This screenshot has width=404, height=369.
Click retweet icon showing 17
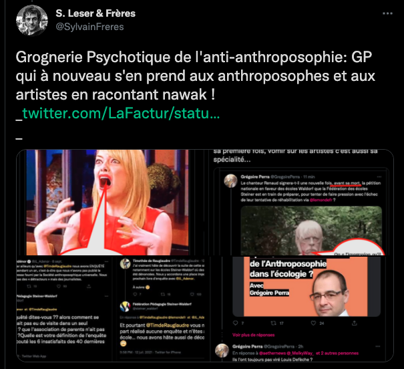(273, 323)
